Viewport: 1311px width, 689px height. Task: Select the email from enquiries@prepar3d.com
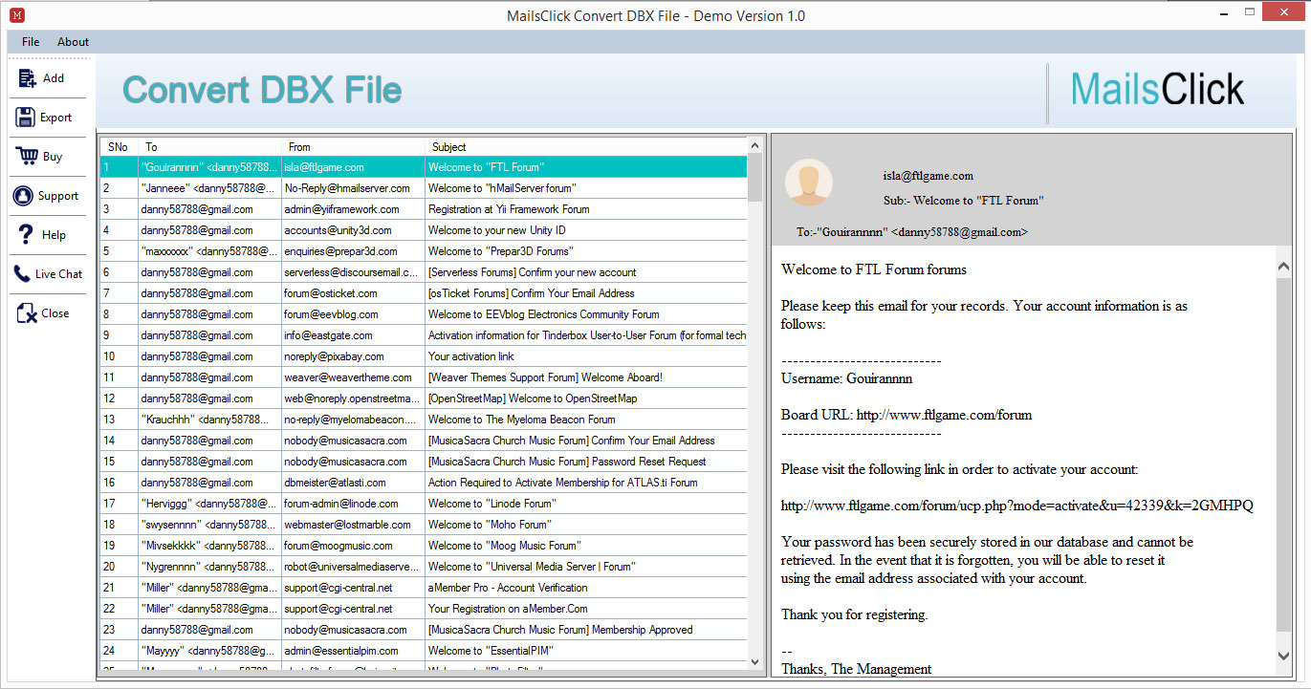tap(424, 251)
